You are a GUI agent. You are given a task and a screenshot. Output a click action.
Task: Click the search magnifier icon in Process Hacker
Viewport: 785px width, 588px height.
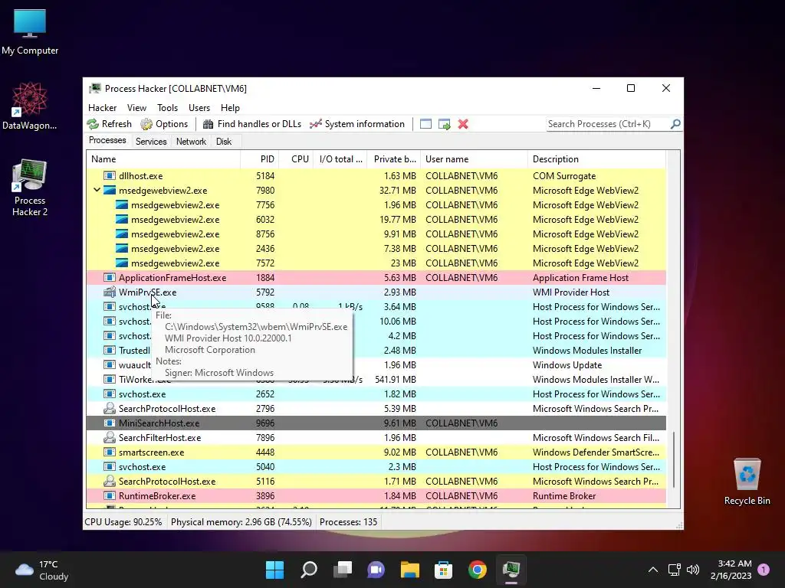tap(675, 123)
